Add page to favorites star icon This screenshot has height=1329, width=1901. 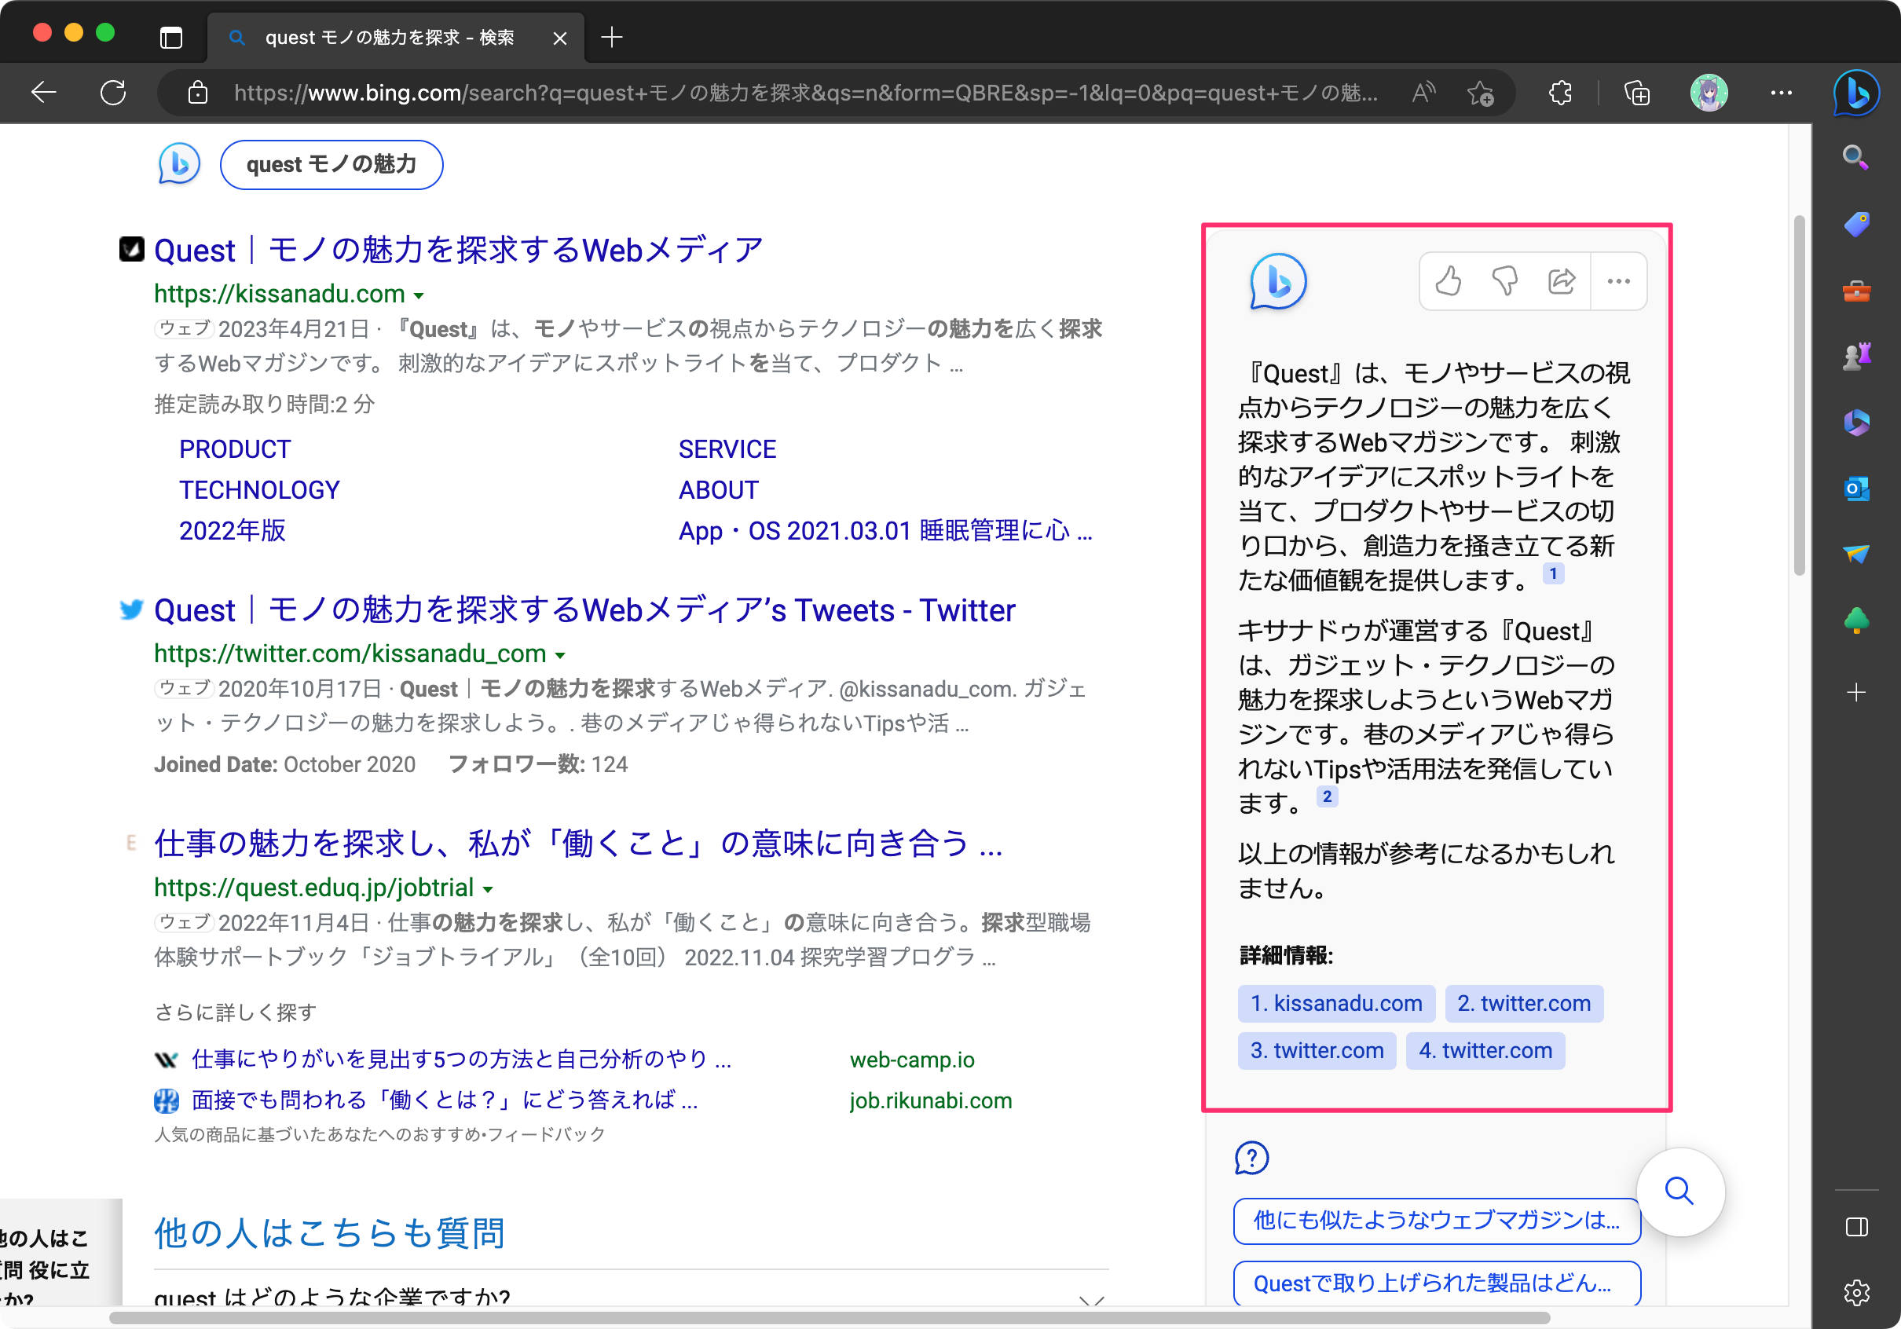pos(1481,93)
